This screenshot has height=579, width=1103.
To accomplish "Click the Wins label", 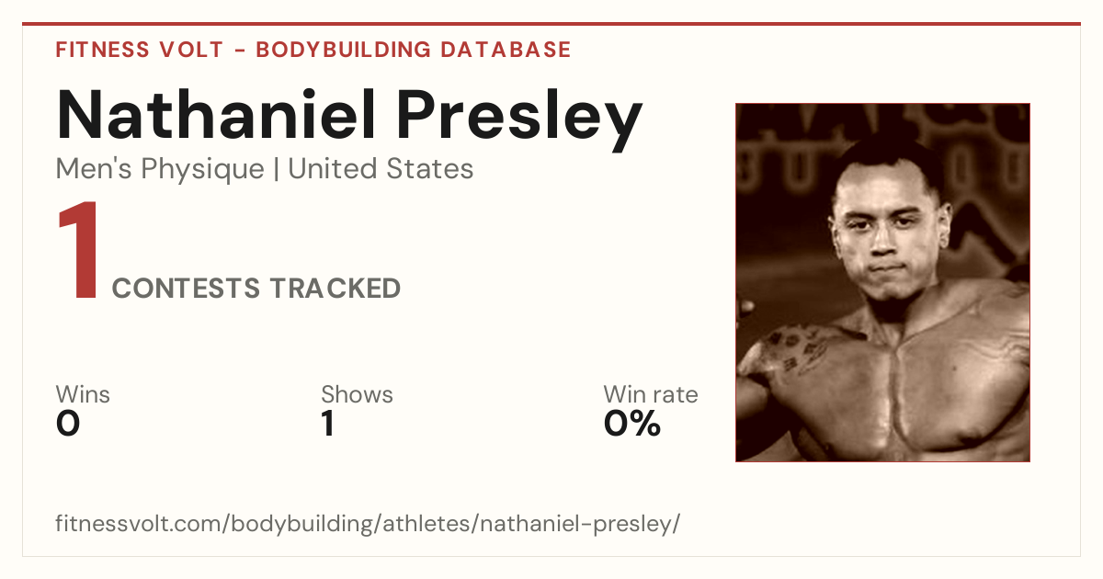I will tap(83, 394).
